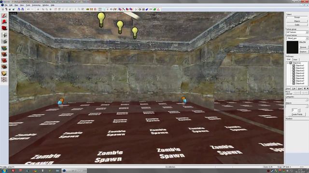The height and width of the screenshot is (173, 309).
Task: Click the black current texture preview
Action: click(x=293, y=47)
